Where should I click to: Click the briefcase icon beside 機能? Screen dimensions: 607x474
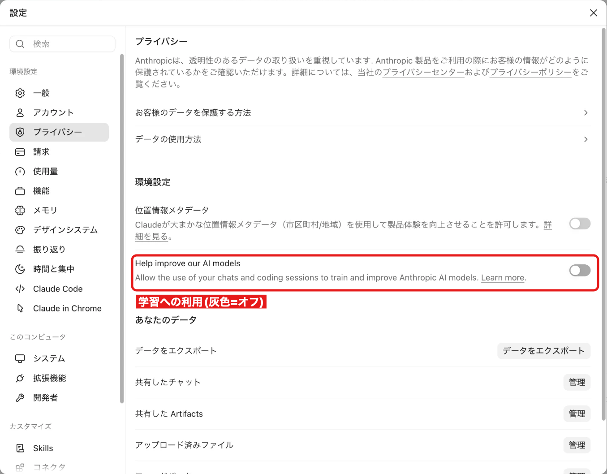(20, 191)
